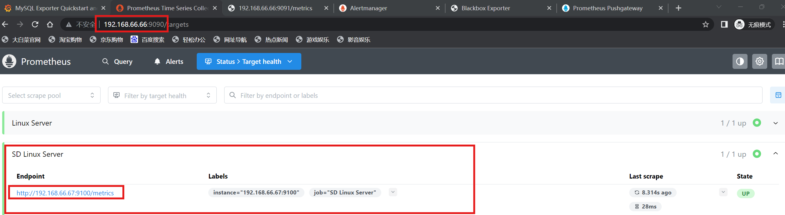Open the Status > Target health menu
Screen dimensions: 785x215
(x=249, y=61)
